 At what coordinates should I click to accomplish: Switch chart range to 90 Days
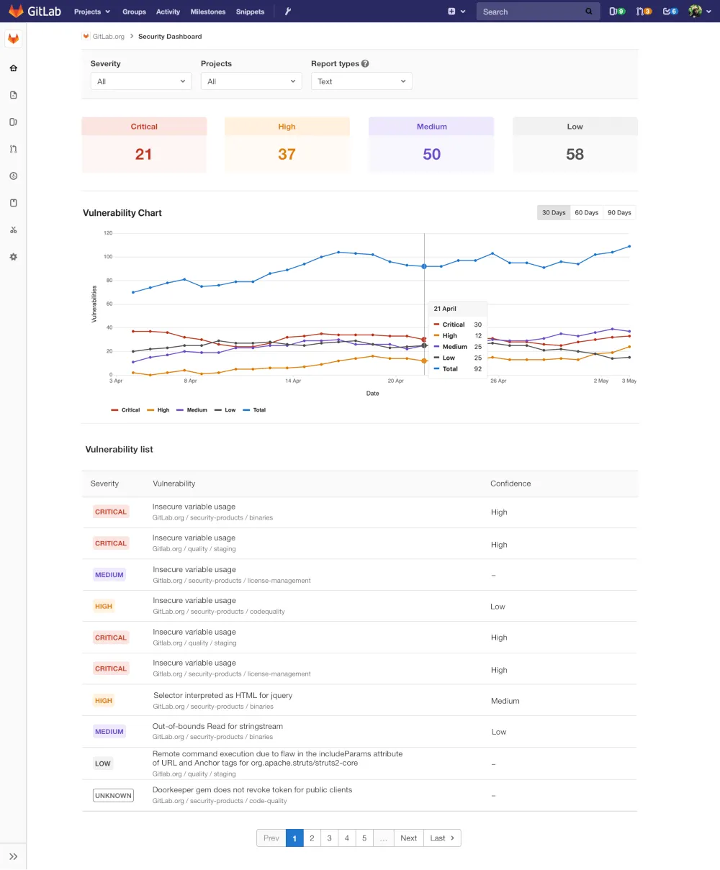619,212
